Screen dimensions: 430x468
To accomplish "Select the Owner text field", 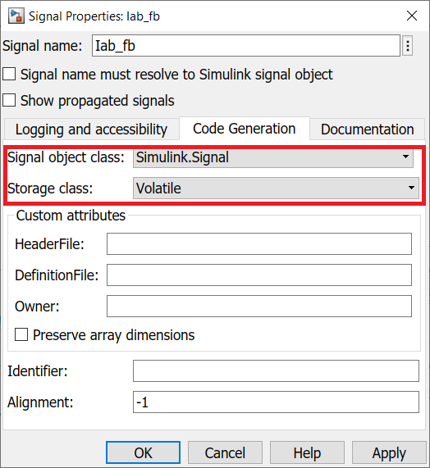I will pos(259,307).
